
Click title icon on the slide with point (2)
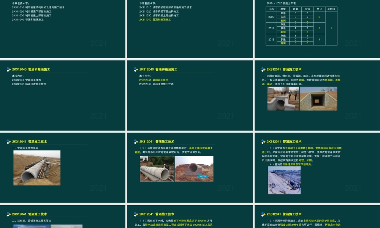(x=136, y=142)
